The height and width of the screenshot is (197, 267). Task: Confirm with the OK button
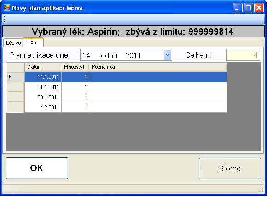coord(37,168)
